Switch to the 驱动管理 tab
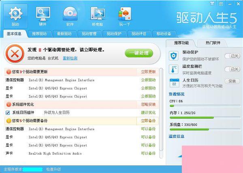243x173 pixels. click(89, 34)
